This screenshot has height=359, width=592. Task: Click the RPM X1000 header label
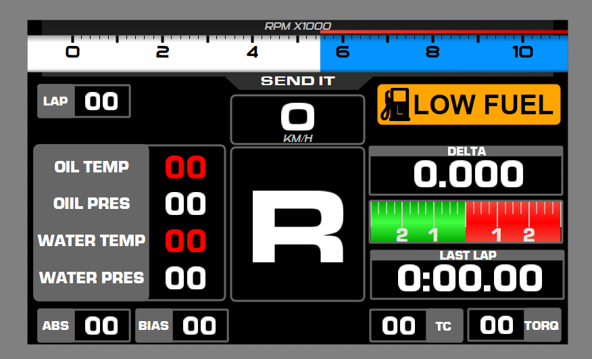click(x=297, y=26)
